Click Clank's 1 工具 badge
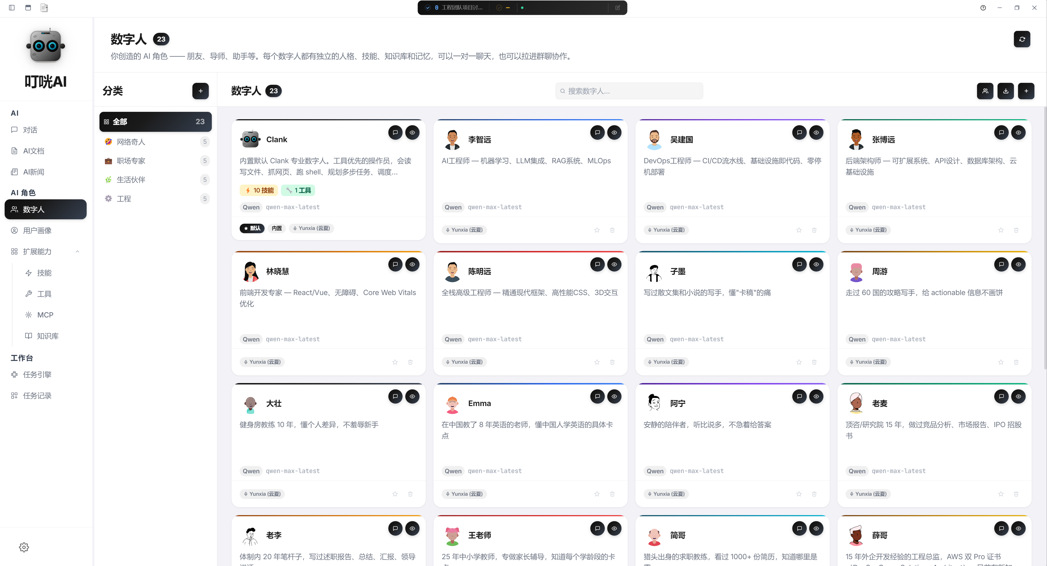Image resolution: width=1047 pixels, height=566 pixels. [298, 190]
